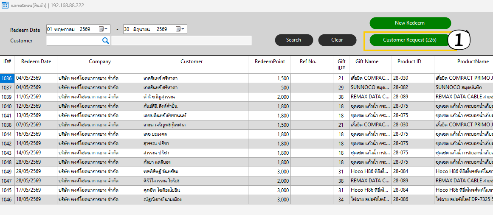
Task: Click the New Redeem button
Action: click(x=410, y=23)
